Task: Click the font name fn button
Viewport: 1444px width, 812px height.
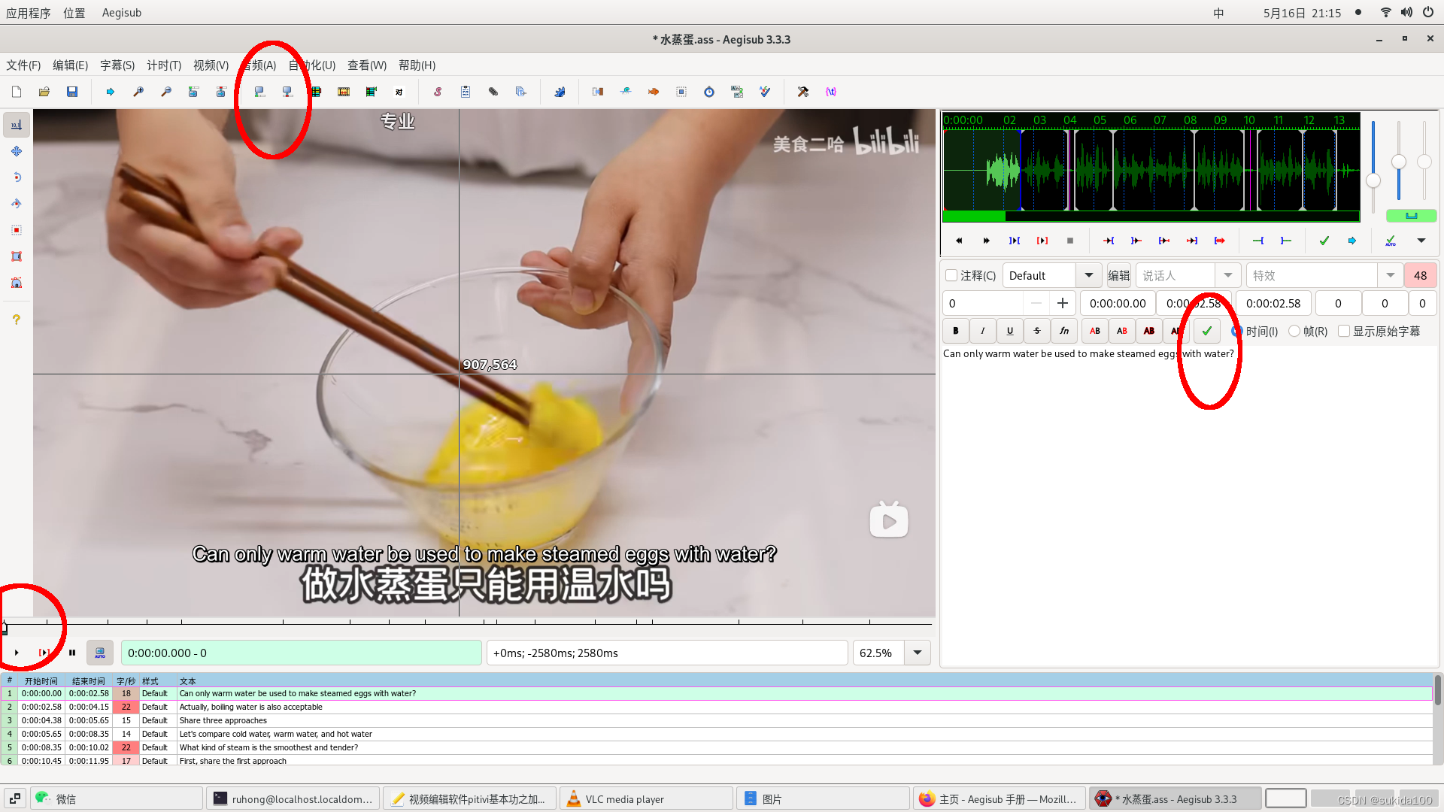Action: click(x=1064, y=331)
